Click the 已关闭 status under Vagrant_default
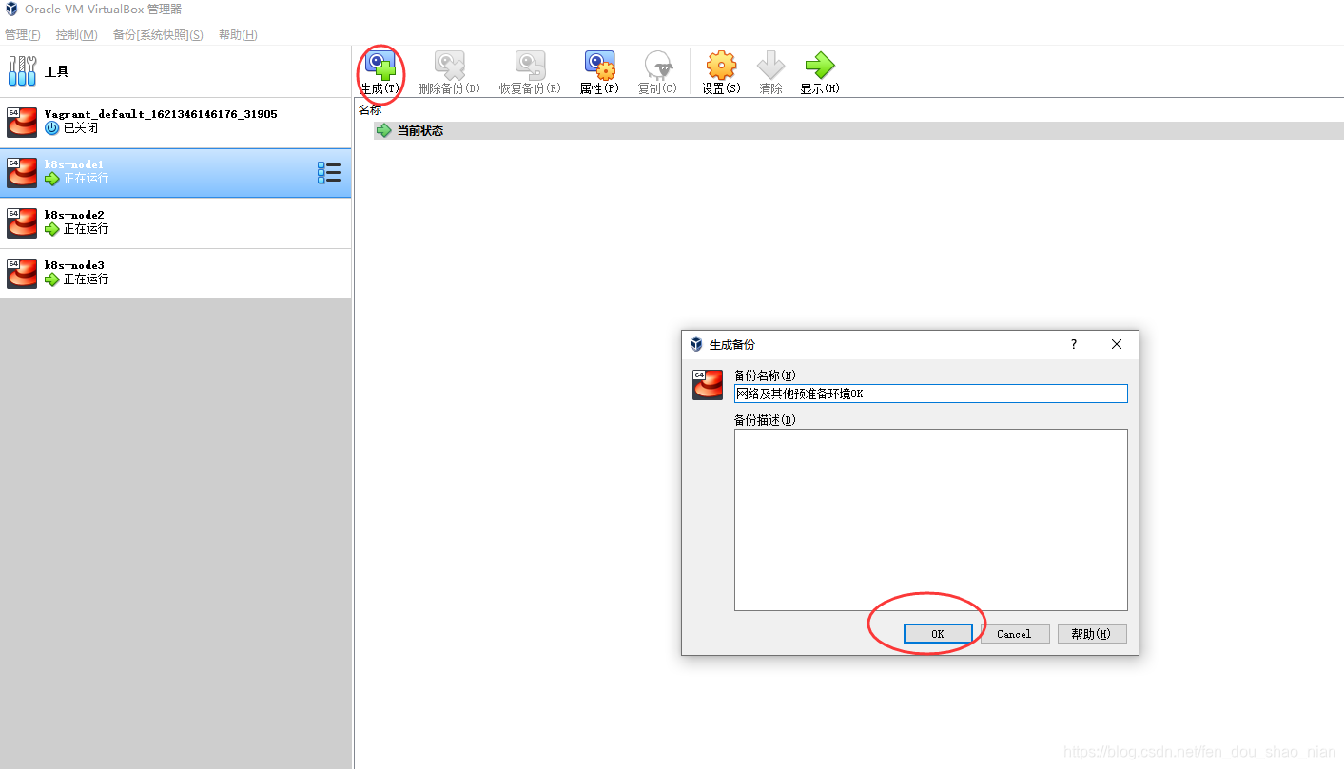Viewport: 1344px width, 769px height. click(x=81, y=128)
